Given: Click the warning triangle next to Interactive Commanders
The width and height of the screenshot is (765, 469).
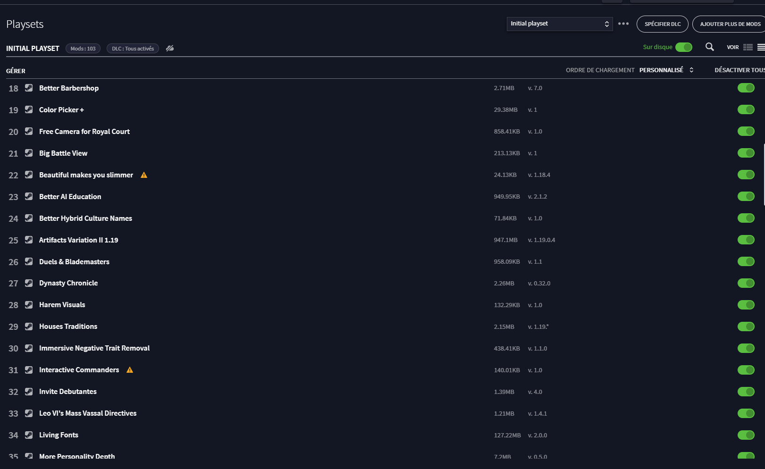Looking at the screenshot, I should pyautogui.click(x=130, y=370).
